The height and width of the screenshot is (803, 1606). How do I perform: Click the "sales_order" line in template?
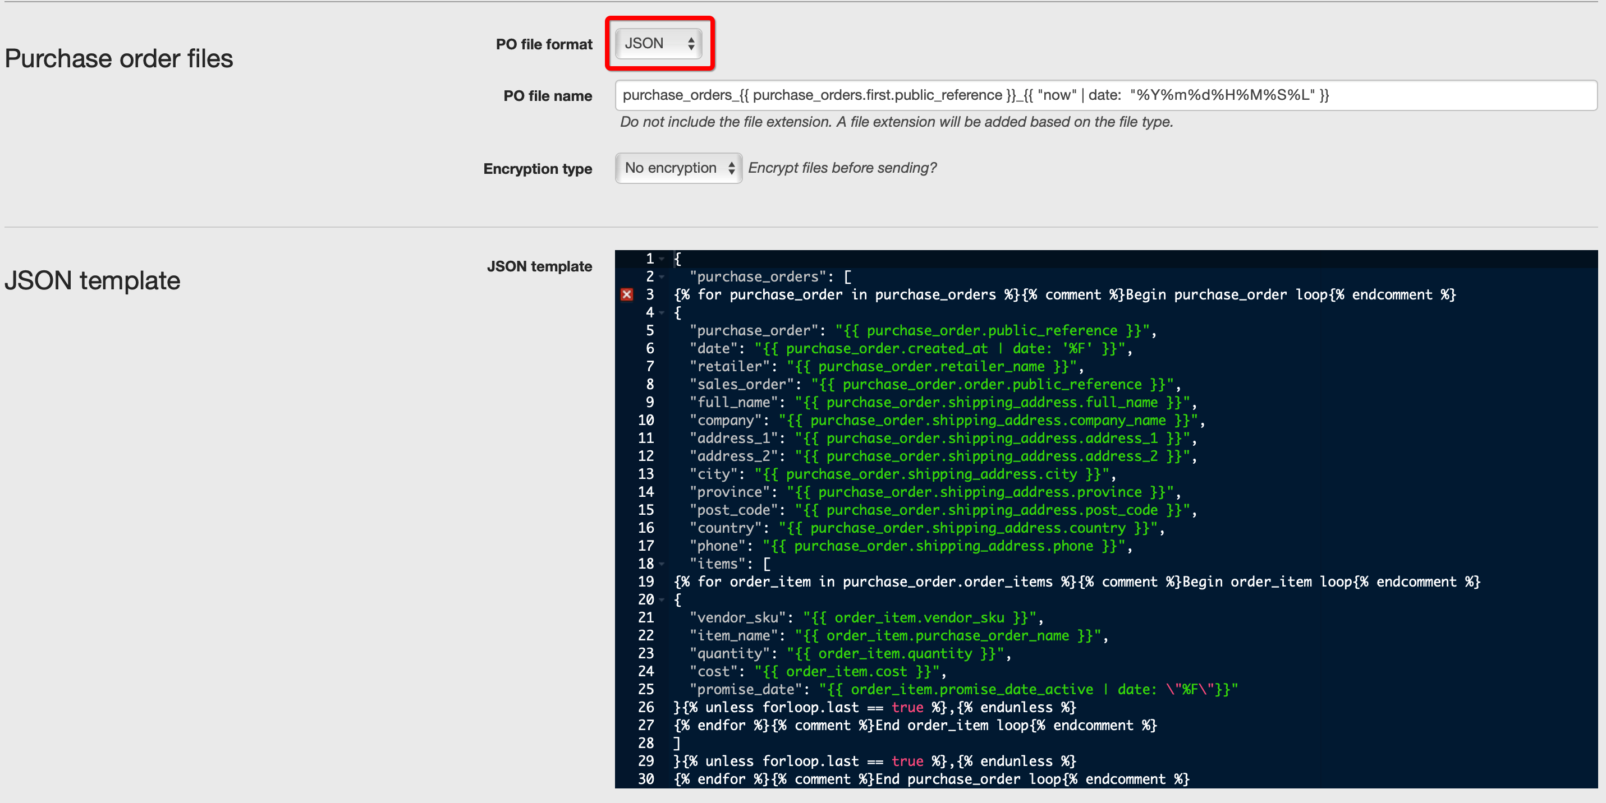click(x=934, y=384)
